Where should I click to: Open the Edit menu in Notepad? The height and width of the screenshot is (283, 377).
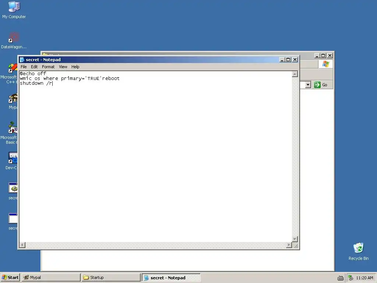pos(34,67)
